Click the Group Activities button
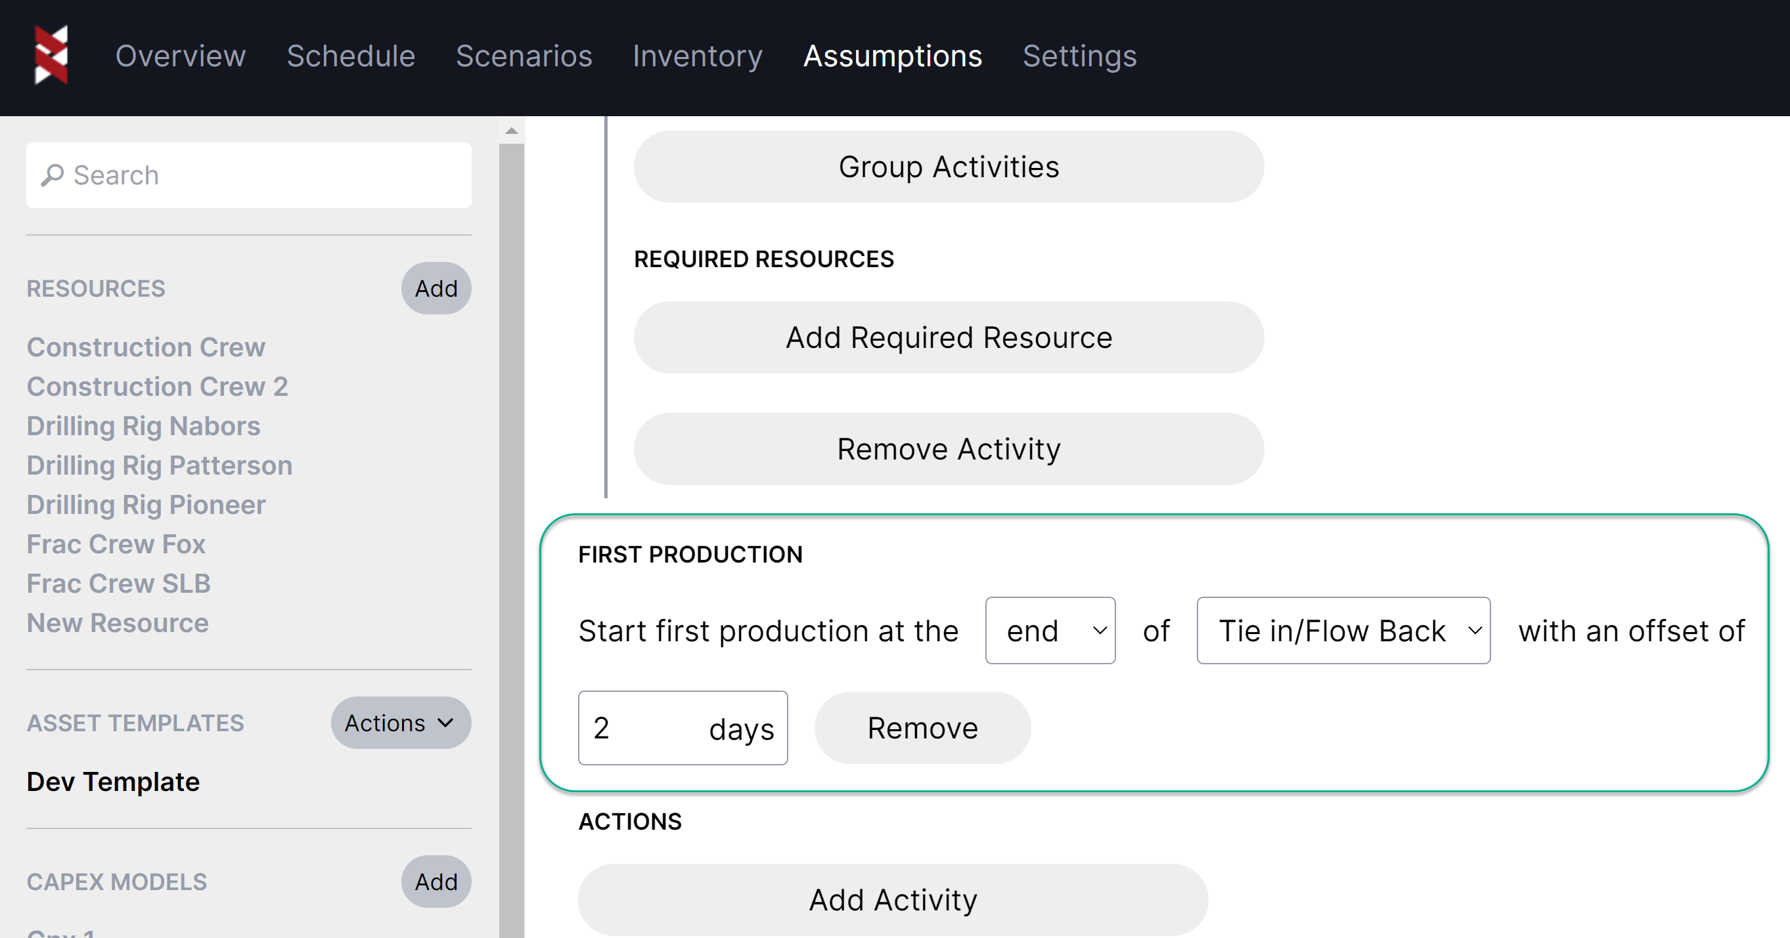 [948, 167]
